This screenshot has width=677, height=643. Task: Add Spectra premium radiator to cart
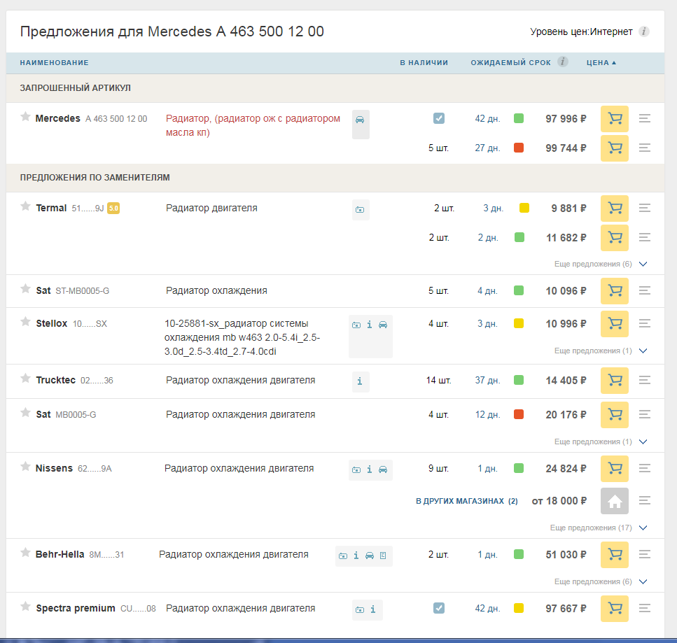click(615, 609)
